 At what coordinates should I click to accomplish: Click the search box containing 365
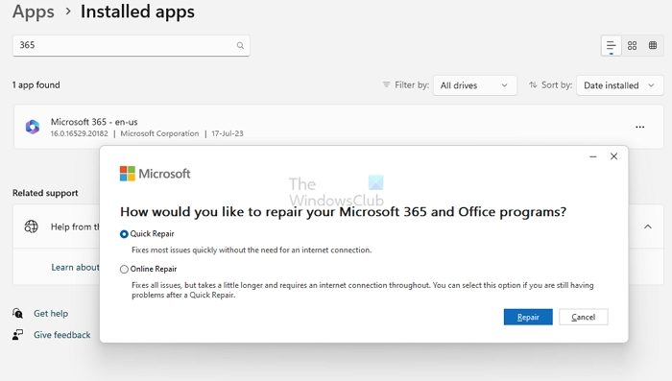coord(132,45)
